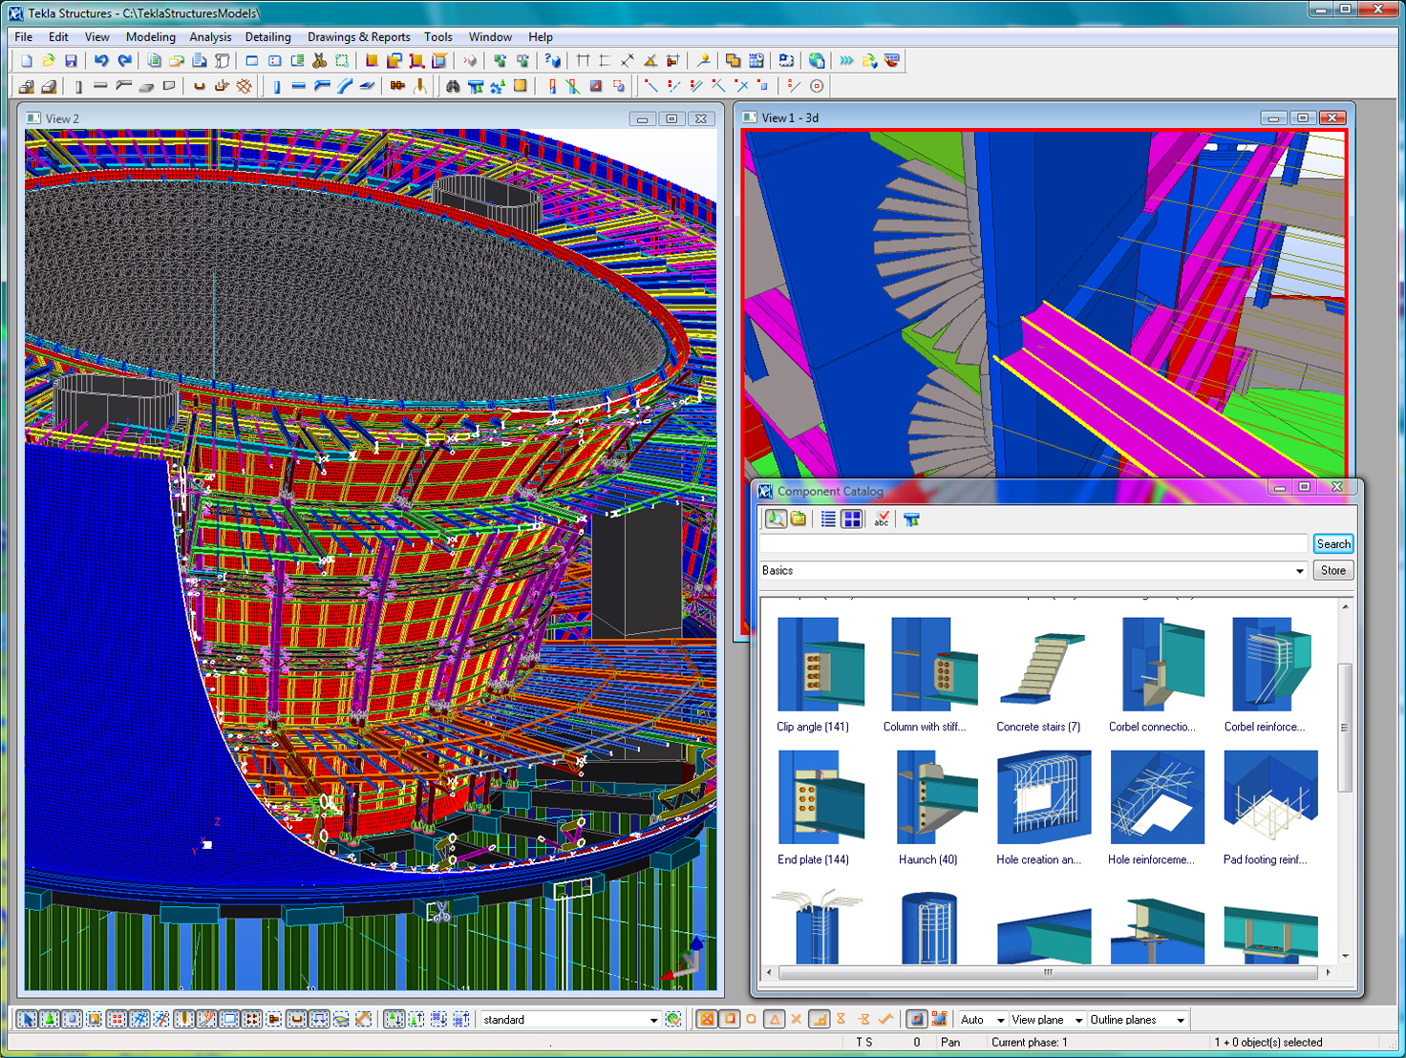Open the View plane dropdown
1406x1058 pixels.
(x=1078, y=1020)
